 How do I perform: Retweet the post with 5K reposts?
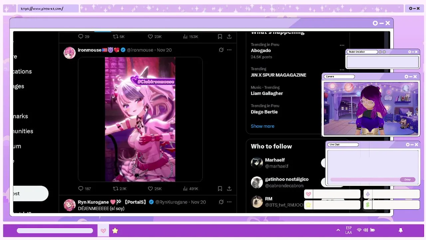pyautogui.click(x=115, y=36)
